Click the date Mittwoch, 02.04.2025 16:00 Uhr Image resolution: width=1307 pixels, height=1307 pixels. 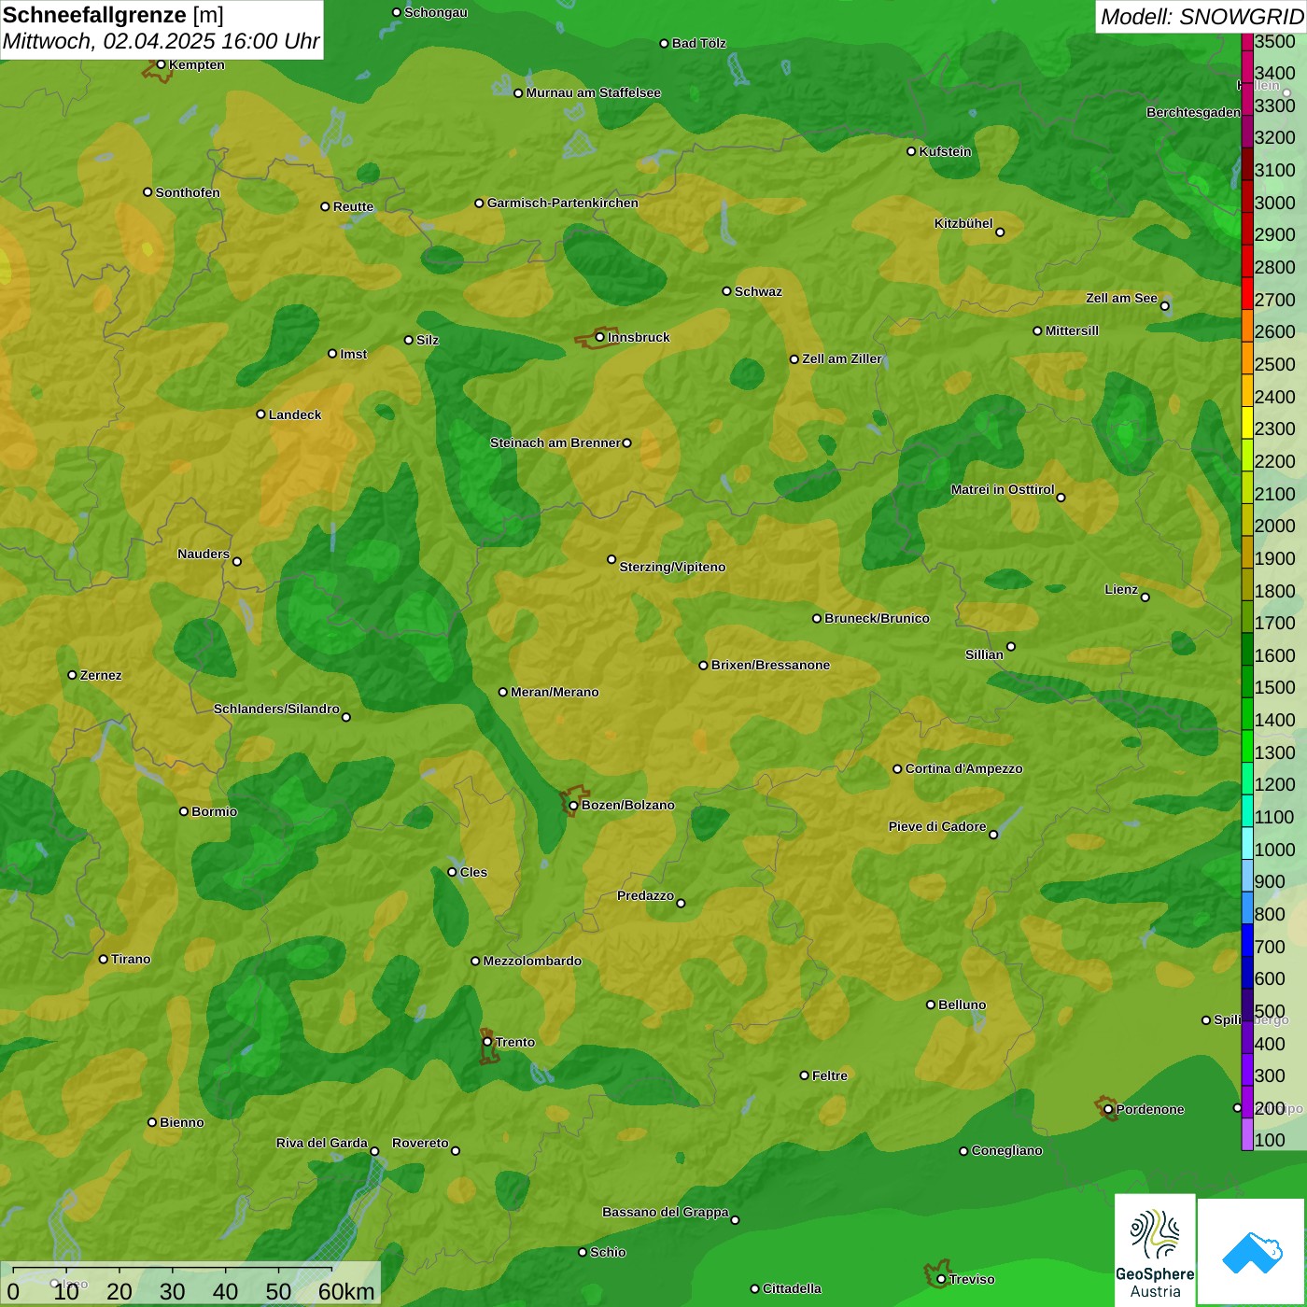click(161, 42)
